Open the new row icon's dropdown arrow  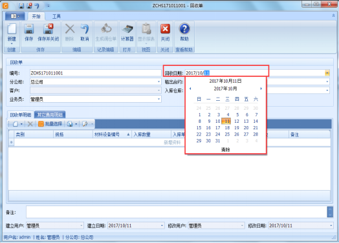21,124
